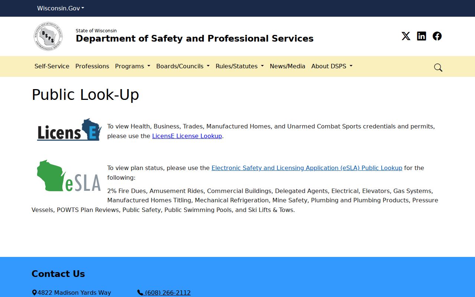Click the search magnifier icon
The image size is (475, 297).
tap(438, 68)
